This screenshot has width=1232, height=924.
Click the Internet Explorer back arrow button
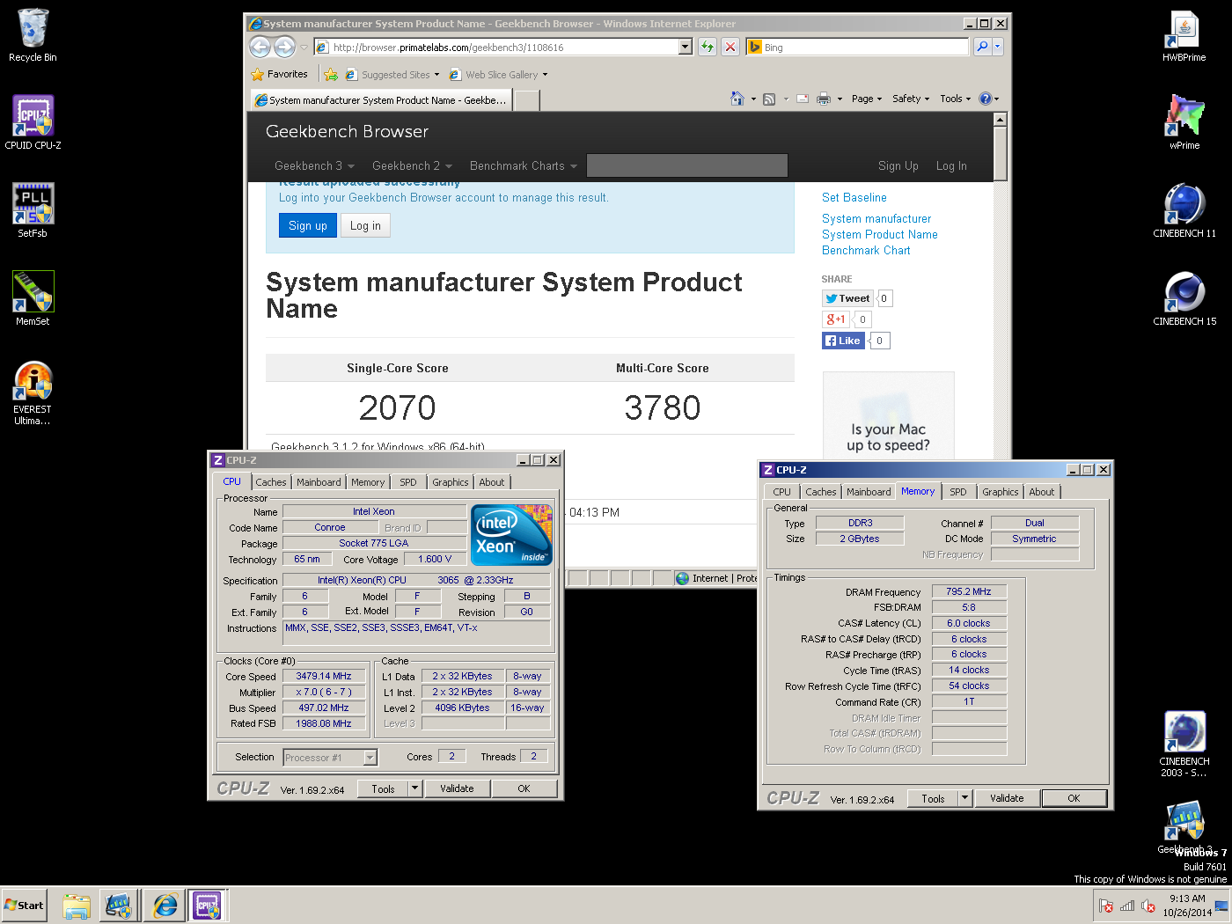pyautogui.click(x=260, y=47)
